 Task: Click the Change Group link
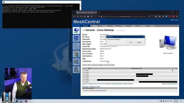tap(166, 84)
